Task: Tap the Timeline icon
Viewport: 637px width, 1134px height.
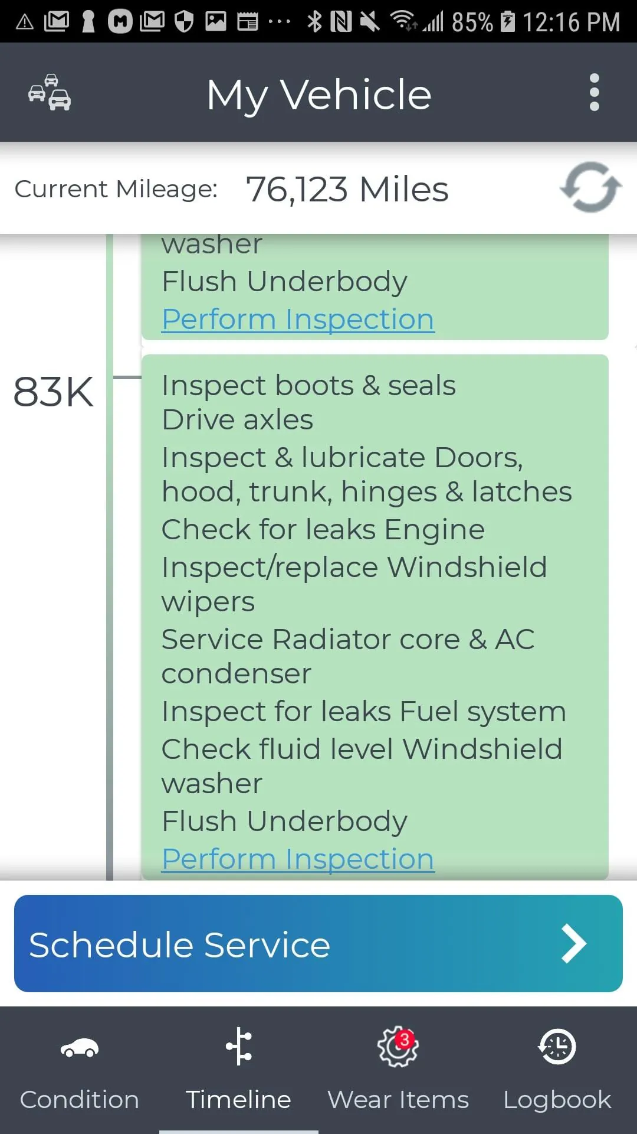Action: point(239,1046)
